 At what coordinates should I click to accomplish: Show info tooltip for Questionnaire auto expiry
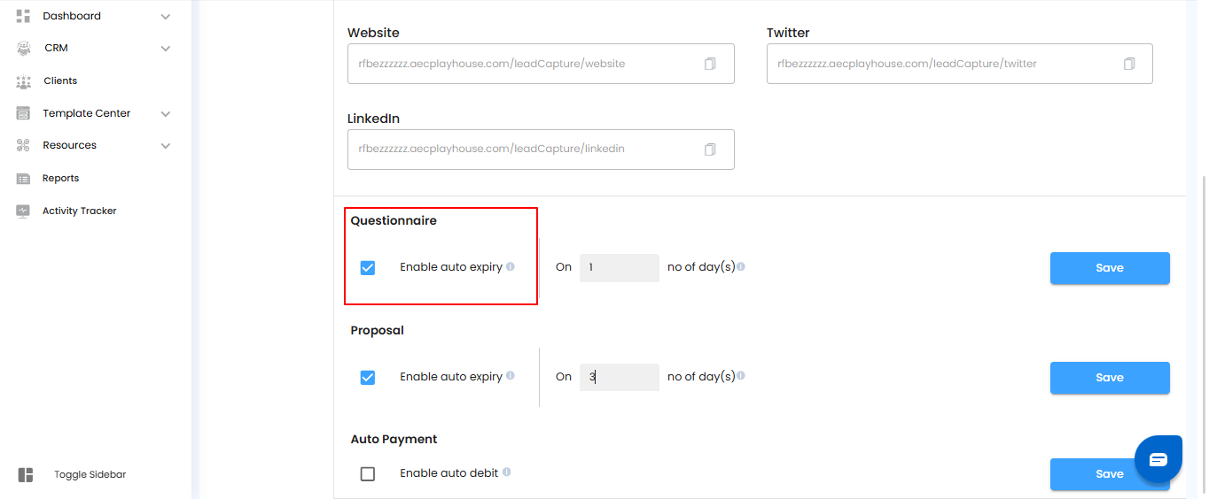[x=511, y=266]
